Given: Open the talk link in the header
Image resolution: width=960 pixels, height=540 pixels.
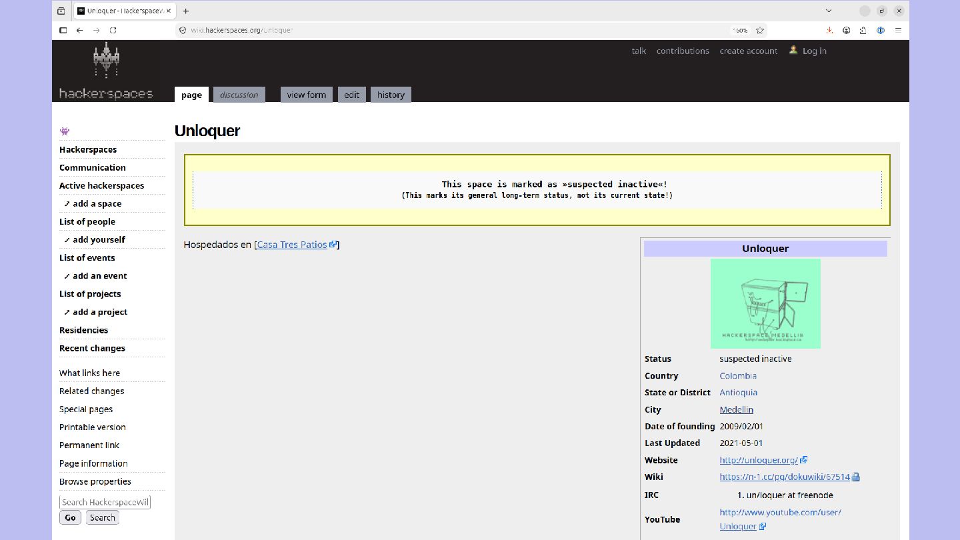Looking at the screenshot, I should pos(639,51).
